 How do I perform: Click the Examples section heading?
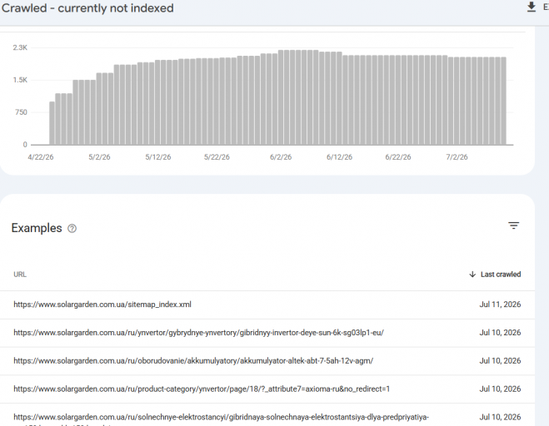[x=37, y=228]
